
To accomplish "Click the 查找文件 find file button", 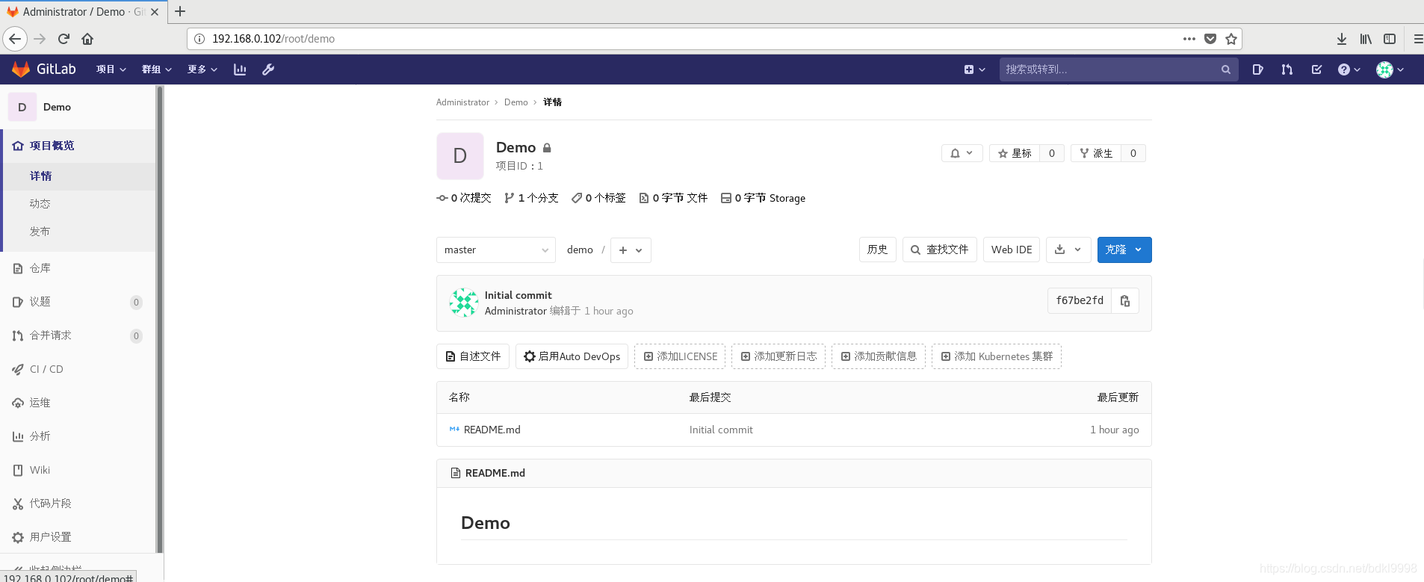I will (x=940, y=250).
